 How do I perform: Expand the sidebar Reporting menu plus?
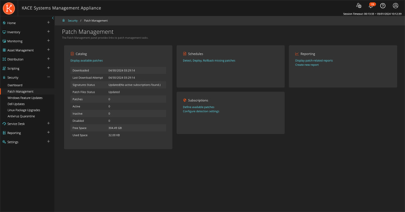[48, 132]
